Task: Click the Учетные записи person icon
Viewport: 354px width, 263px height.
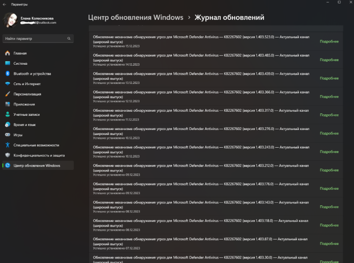Action: pyautogui.click(x=8, y=114)
